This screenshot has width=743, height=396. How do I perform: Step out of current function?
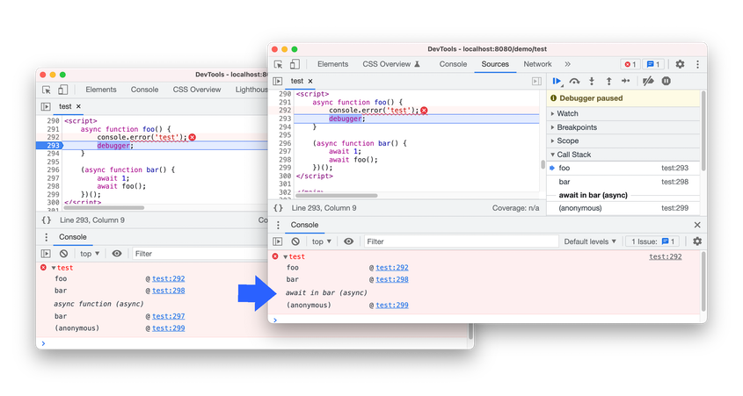click(608, 82)
